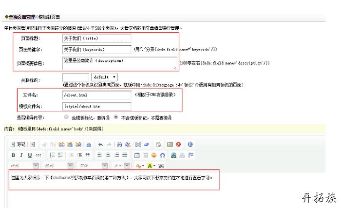The image size is (341, 208).
Task: Open the text color picker
Action: pyautogui.click(x=140, y=166)
